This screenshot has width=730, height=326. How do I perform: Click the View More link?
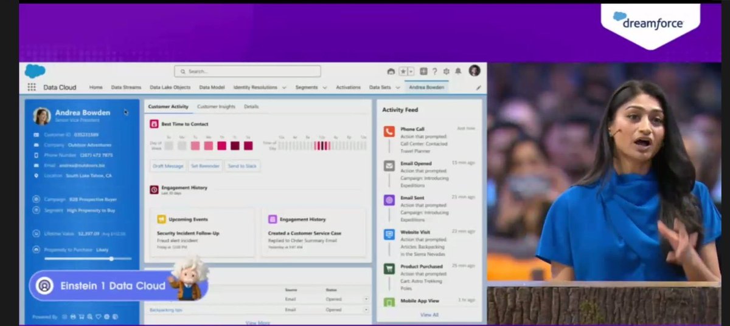(x=257, y=322)
